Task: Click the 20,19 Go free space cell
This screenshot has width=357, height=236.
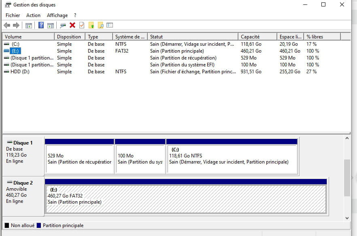Action: click(x=289, y=44)
